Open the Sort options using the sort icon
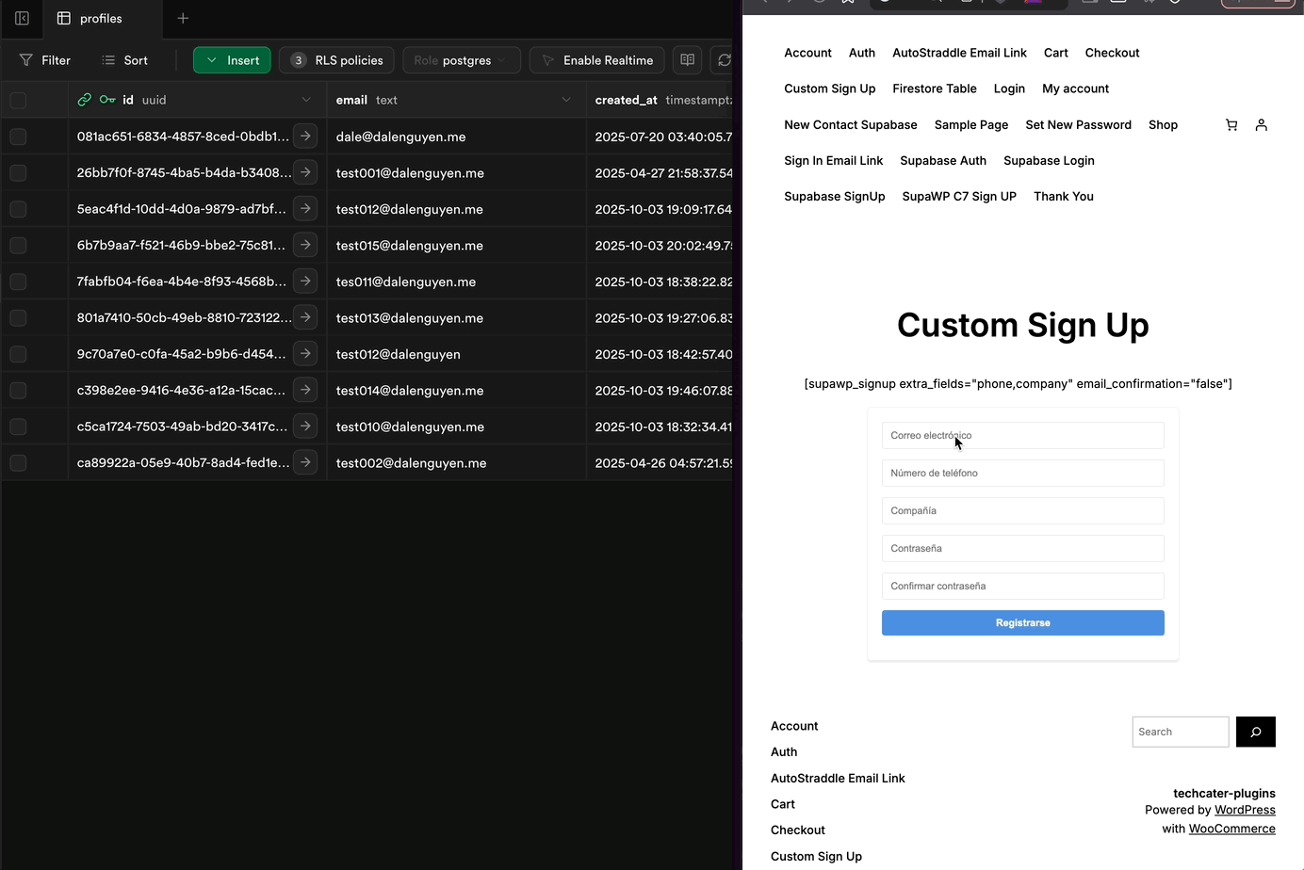This screenshot has width=1304, height=870. point(108,59)
